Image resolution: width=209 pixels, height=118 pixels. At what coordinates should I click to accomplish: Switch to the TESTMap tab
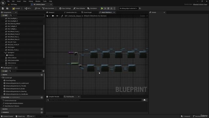point(14,4)
